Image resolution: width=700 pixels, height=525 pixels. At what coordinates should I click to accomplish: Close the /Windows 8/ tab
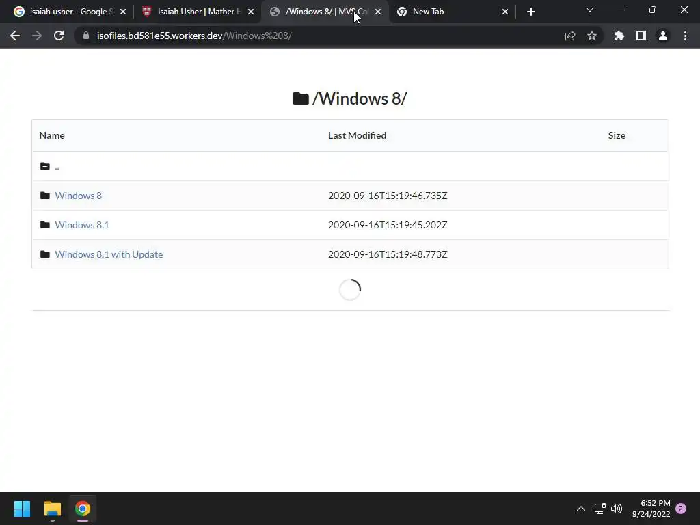[x=378, y=12]
